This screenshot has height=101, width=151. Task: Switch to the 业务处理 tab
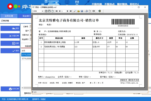[x=9, y=16]
